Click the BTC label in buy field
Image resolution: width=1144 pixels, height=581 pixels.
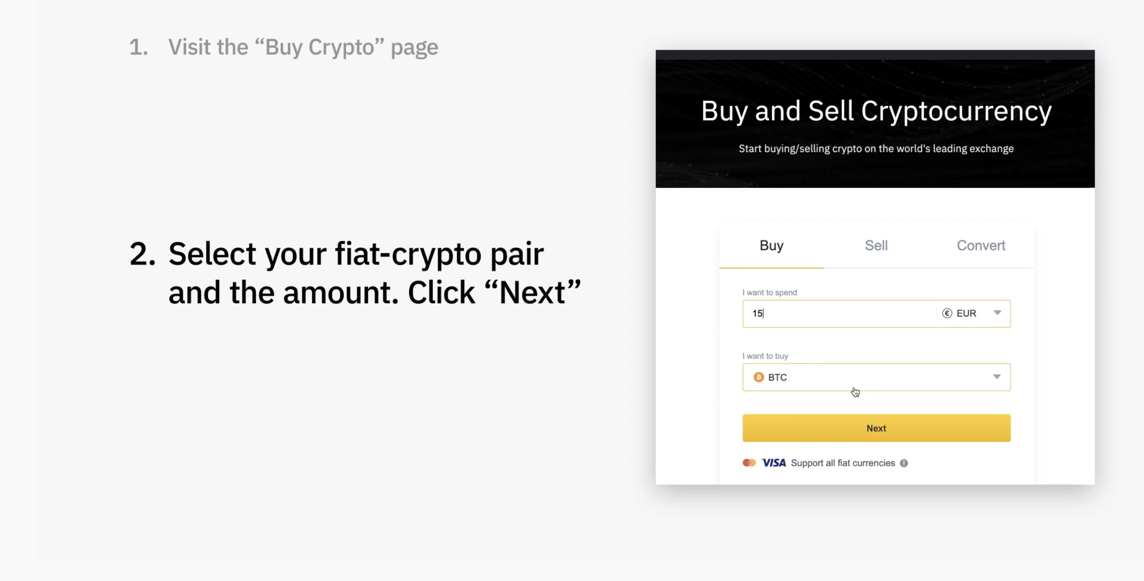777,377
